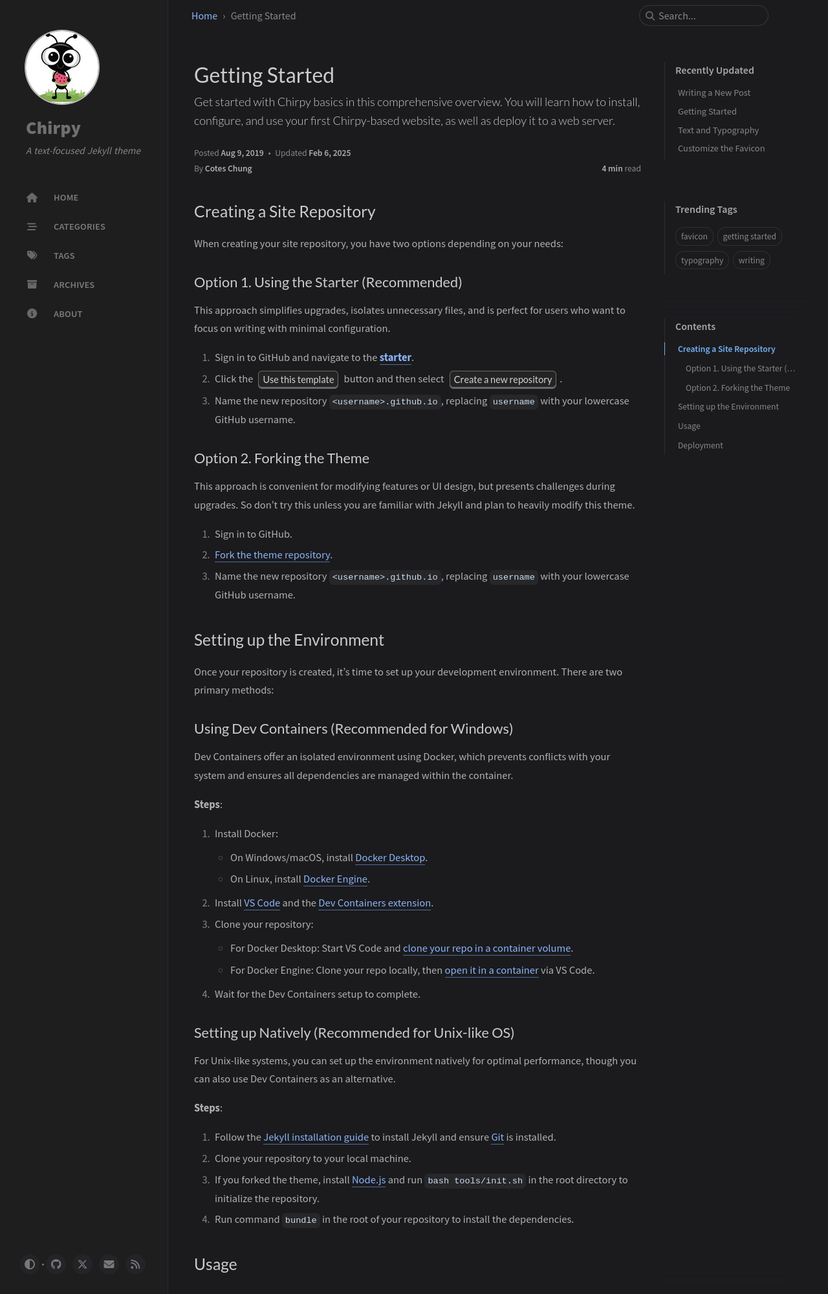Select the writing trending tag
This screenshot has width=828, height=1294.
pyautogui.click(x=751, y=260)
